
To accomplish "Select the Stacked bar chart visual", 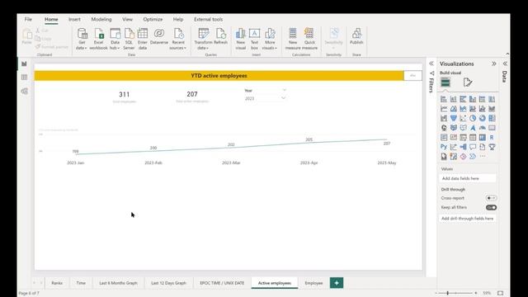I will [x=444, y=99].
